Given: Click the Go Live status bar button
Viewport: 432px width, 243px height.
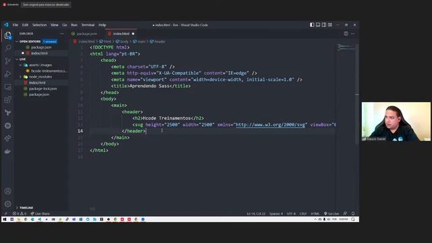Looking at the screenshot, I should pos(331,213).
